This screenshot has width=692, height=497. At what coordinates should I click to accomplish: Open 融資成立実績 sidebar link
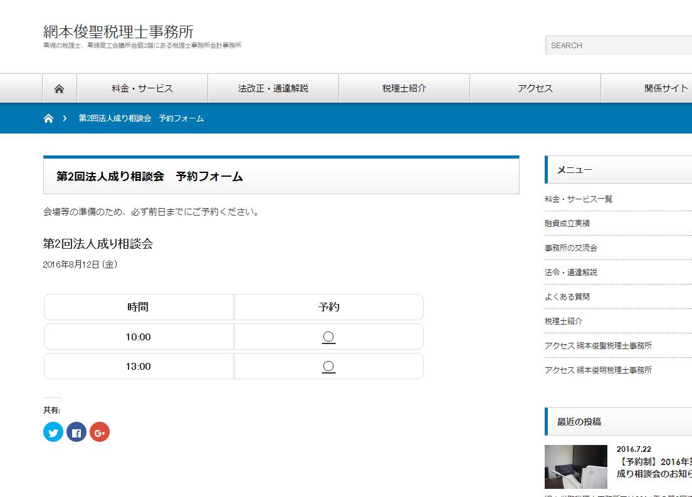pos(567,223)
